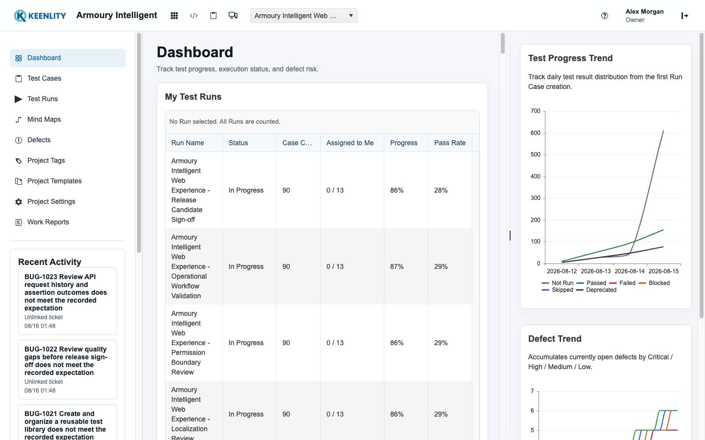Viewport: 705px width, 440px height.
Task: Open Project Tags in sidebar
Action: (x=68, y=161)
